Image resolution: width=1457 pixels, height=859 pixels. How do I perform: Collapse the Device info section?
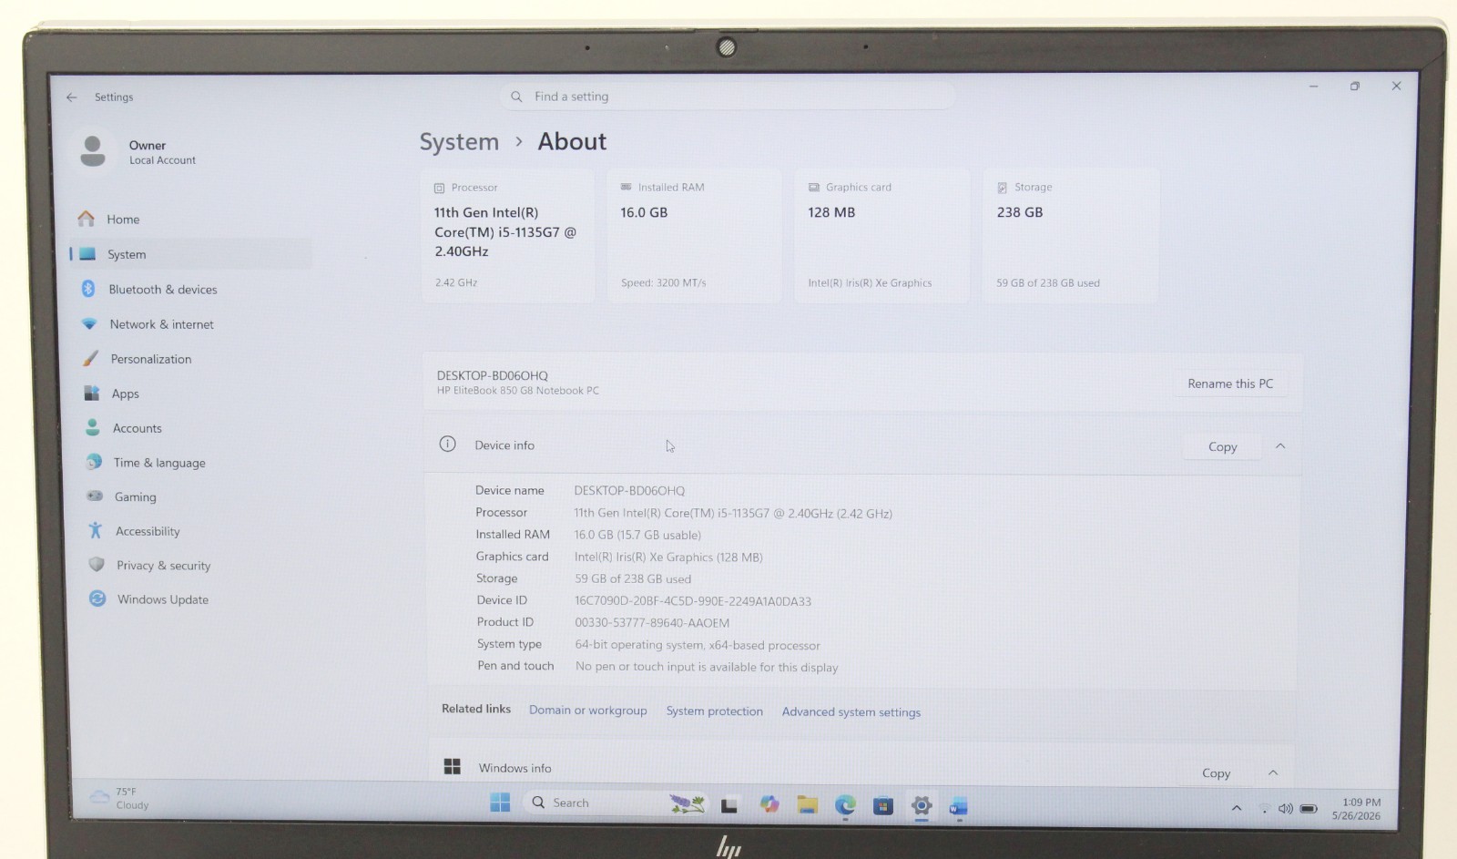[1280, 446]
